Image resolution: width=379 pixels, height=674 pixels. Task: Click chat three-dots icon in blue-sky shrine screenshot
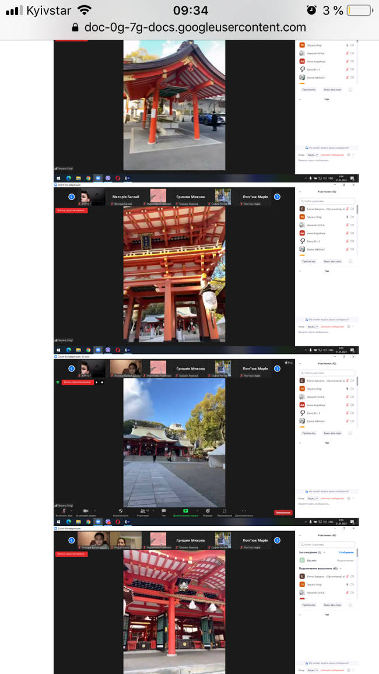353,499
